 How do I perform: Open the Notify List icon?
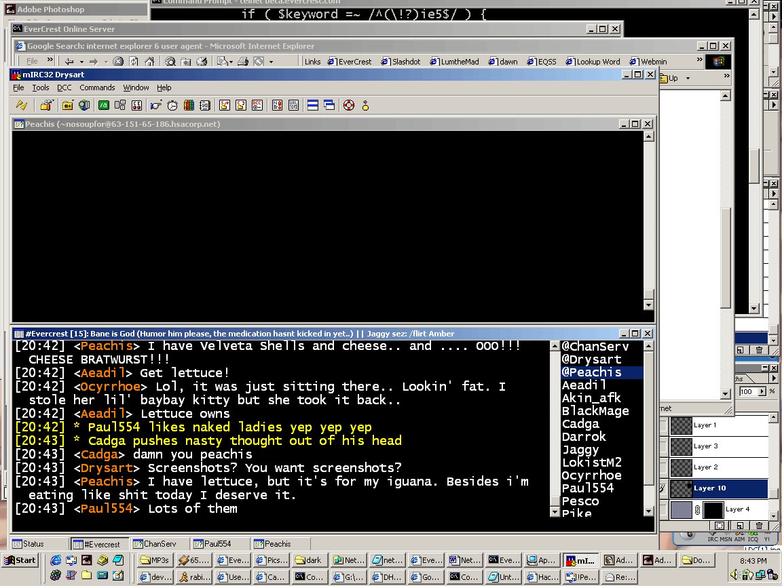(277, 105)
